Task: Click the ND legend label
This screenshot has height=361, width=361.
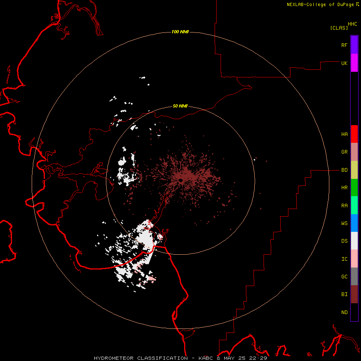Action: (x=344, y=312)
